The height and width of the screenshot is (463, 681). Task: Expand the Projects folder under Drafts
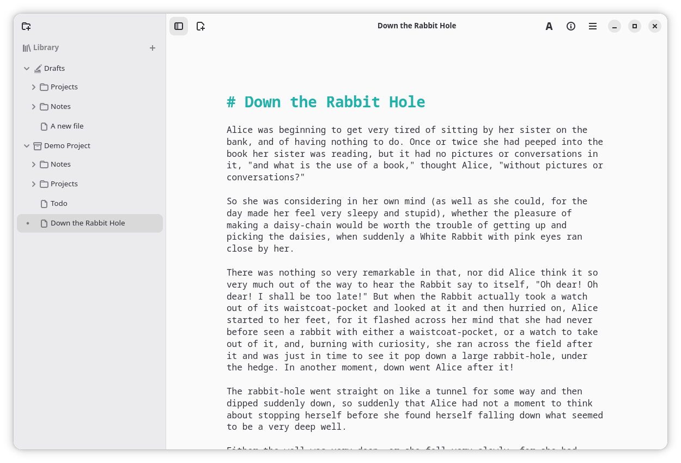pos(34,87)
